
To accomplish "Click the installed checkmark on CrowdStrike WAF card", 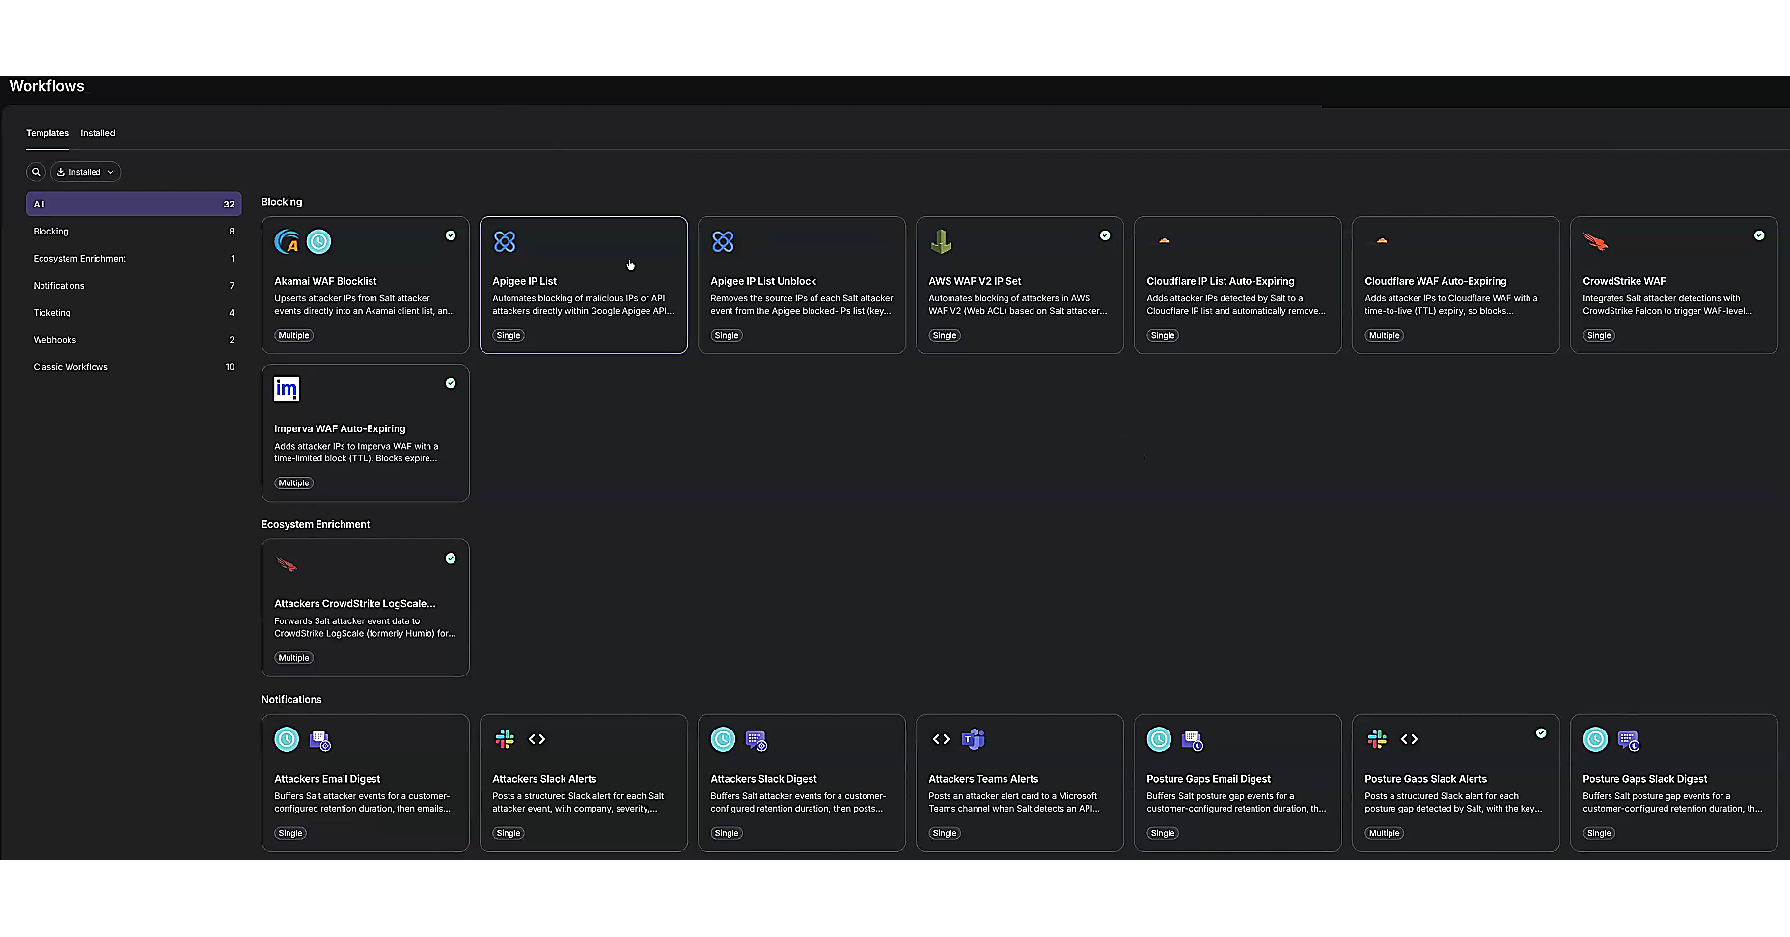I will (x=1759, y=235).
